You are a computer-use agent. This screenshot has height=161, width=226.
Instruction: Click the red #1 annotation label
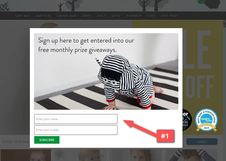(x=165, y=136)
